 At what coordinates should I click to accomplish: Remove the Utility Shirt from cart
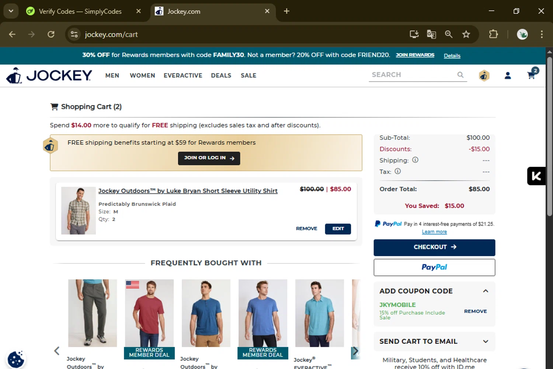[306, 228]
